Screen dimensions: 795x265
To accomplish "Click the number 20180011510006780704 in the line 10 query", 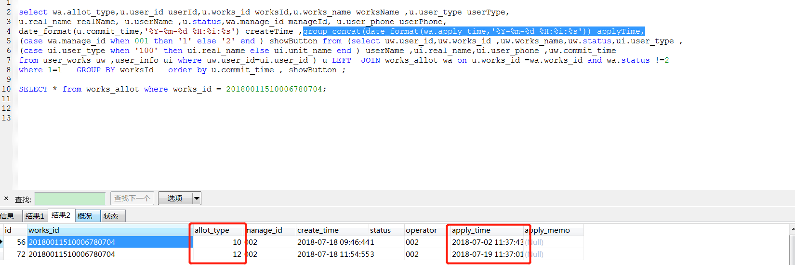I will pos(274,89).
